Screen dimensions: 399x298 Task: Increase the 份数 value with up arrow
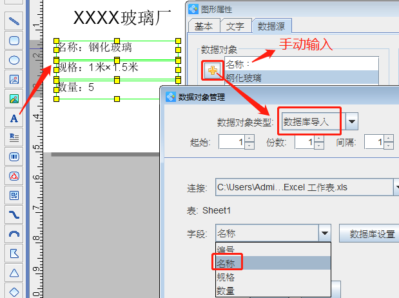click(x=319, y=138)
